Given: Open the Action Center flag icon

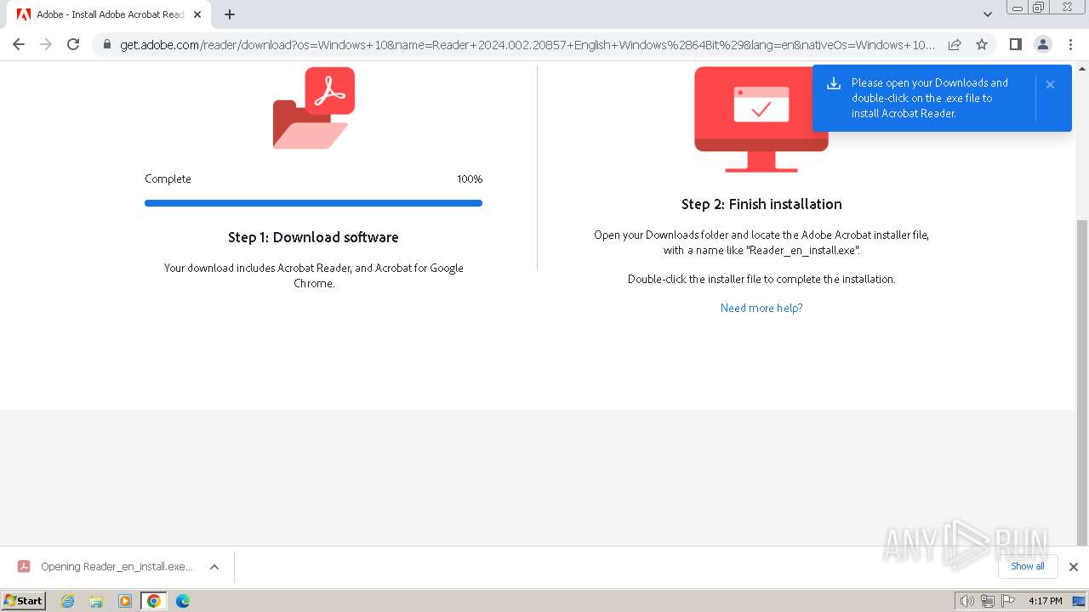Looking at the screenshot, I should coord(1007,601).
